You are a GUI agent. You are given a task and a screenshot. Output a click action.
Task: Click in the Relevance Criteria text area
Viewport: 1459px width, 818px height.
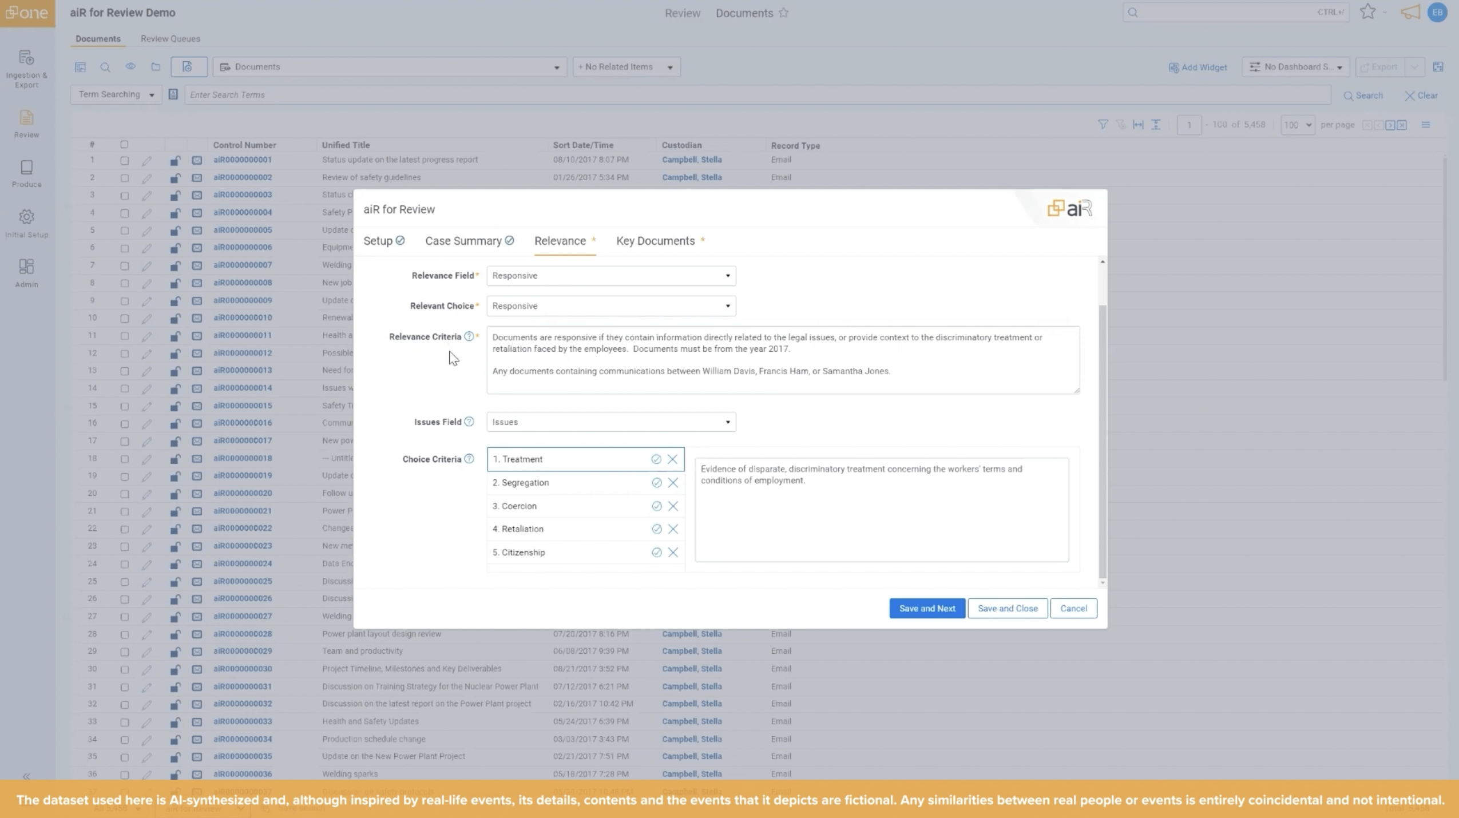782,360
